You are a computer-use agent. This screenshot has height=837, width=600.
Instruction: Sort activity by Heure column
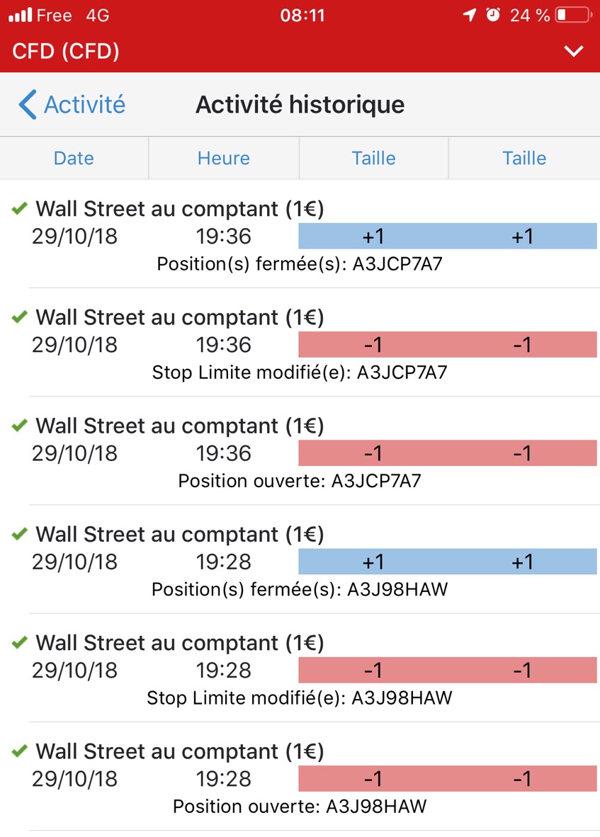pyautogui.click(x=224, y=158)
